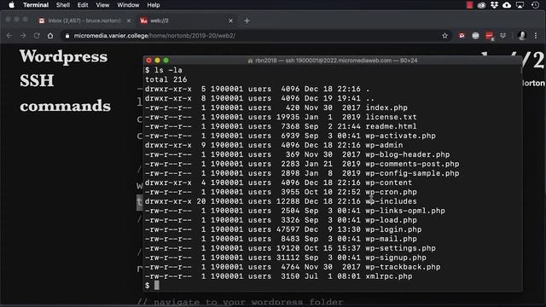Viewport: 546px width, 307px height.
Task: Click 'wp-links-opml.php' in the listing
Action: coord(405,211)
